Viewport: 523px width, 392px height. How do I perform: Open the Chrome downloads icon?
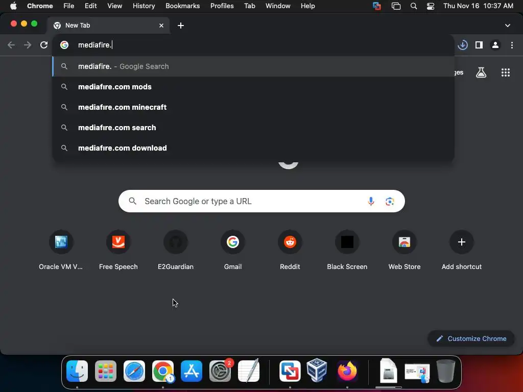coord(463,45)
